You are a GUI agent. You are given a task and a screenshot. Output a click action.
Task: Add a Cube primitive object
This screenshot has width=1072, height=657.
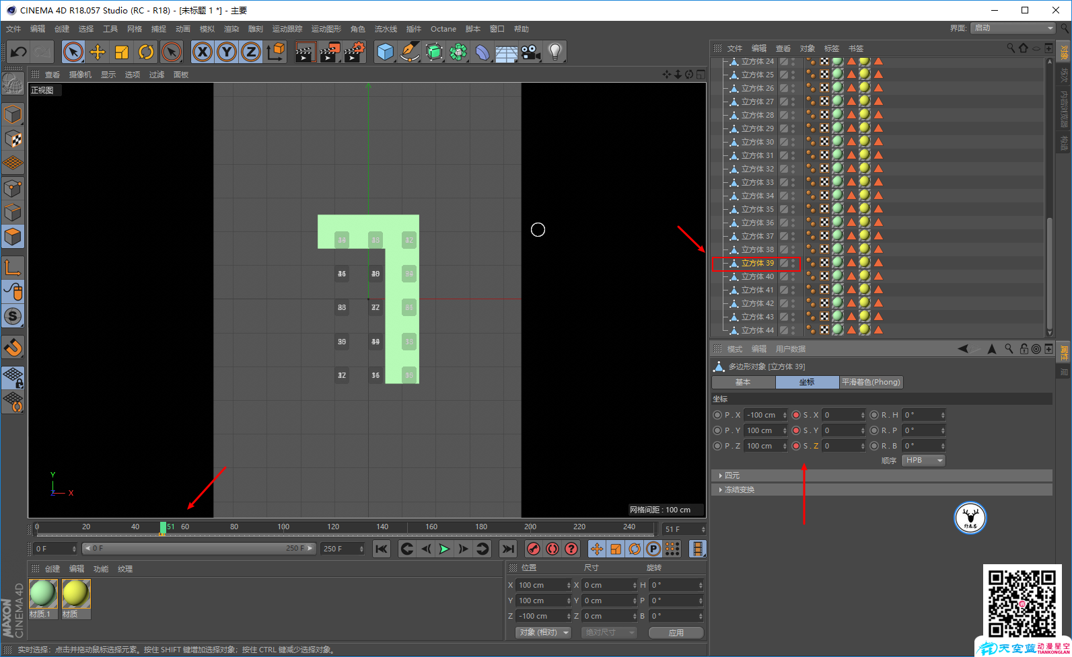[x=386, y=52]
